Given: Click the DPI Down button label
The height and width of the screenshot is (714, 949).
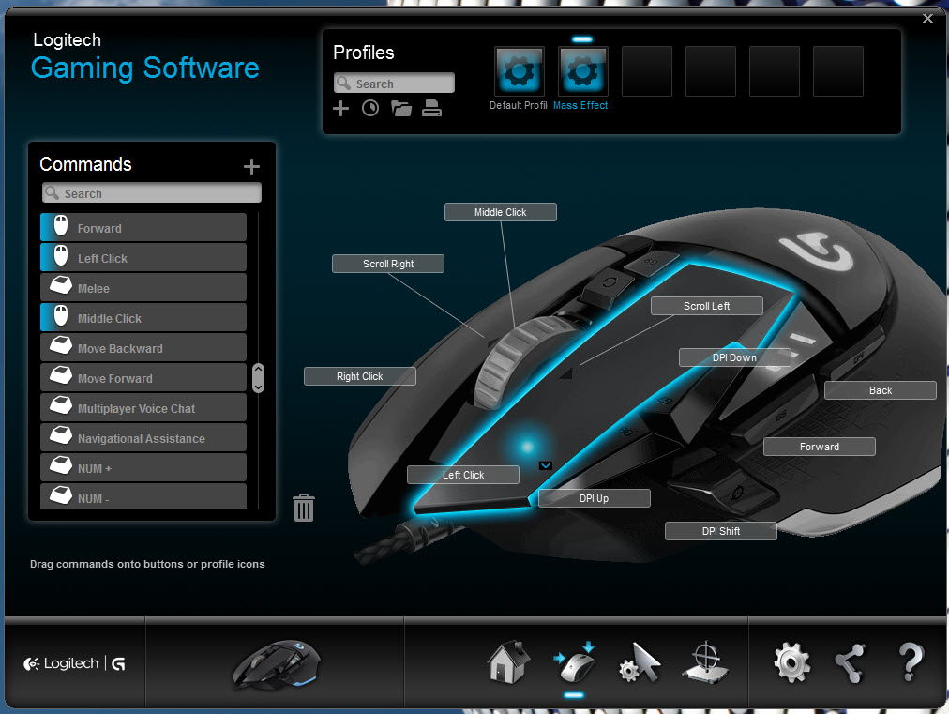Looking at the screenshot, I should click(x=735, y=357).
